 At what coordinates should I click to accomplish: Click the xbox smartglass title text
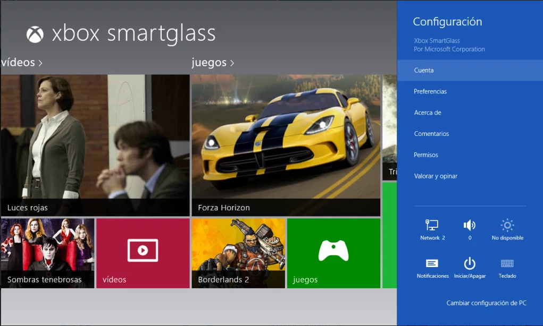(x=133, y=34)
